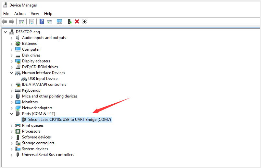Open the Action menu
The image size is (261, 168).
click(20, 14)
